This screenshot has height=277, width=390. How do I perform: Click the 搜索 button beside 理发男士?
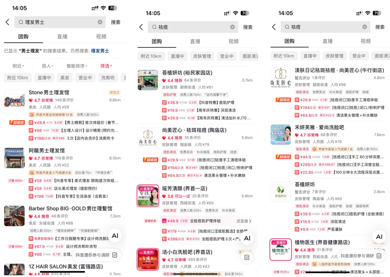116,22
